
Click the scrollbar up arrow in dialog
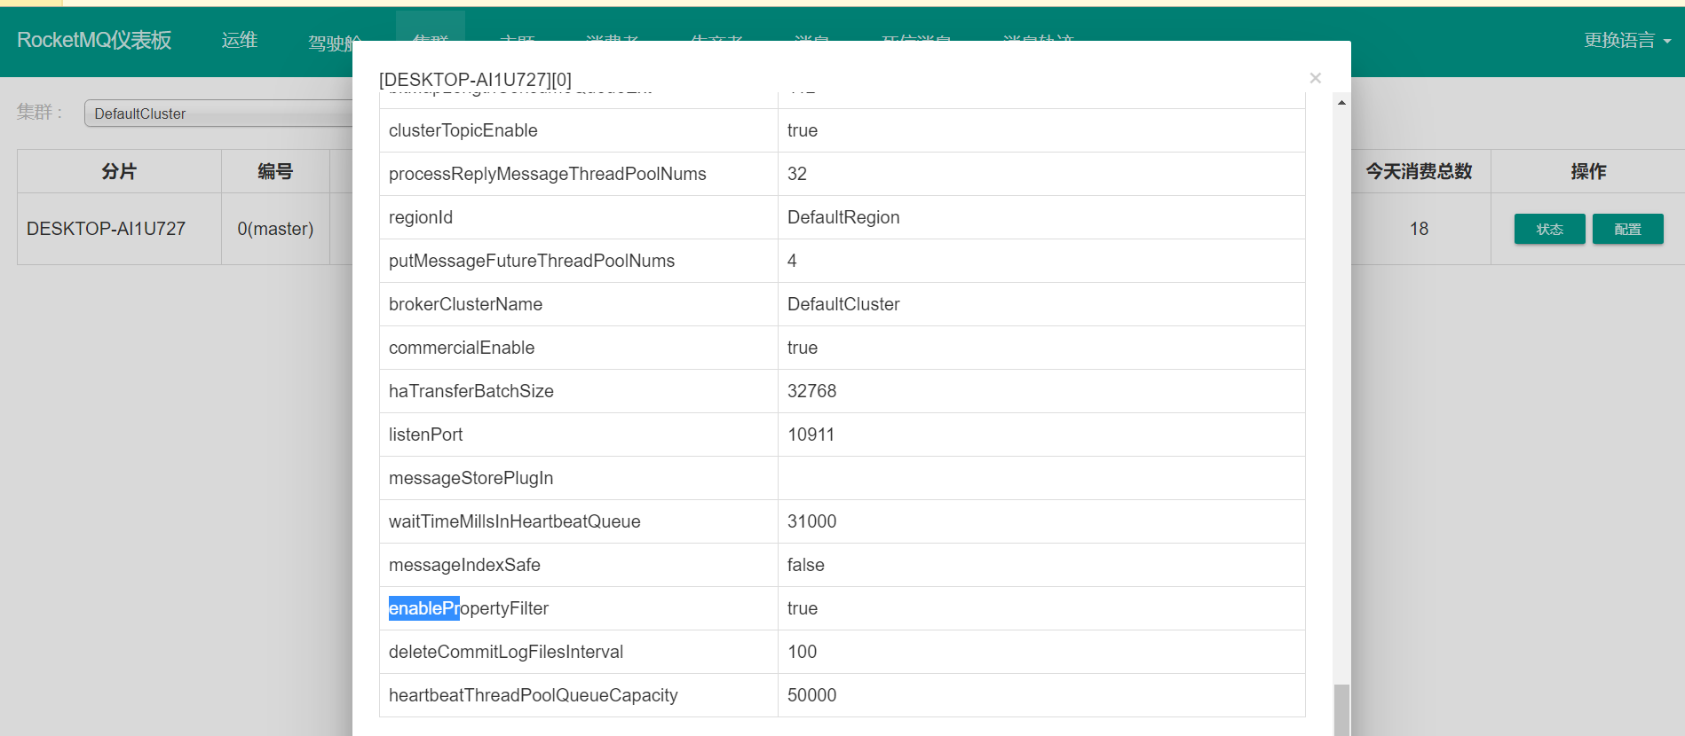click(x=1341, y=103)
